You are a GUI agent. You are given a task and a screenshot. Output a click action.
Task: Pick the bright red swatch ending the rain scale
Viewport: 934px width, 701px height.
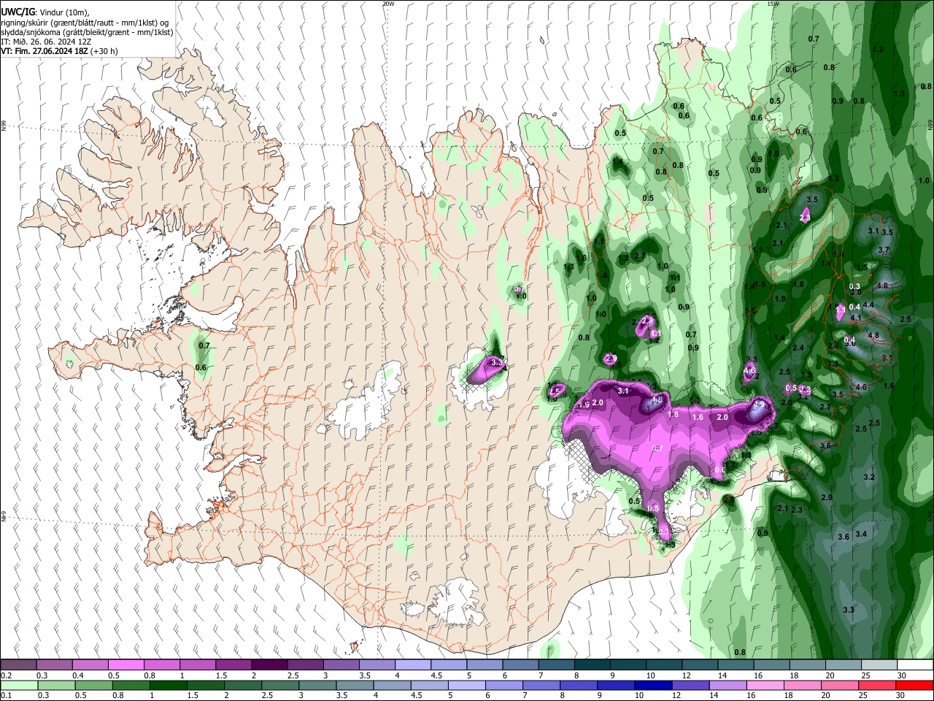[915, 685]
